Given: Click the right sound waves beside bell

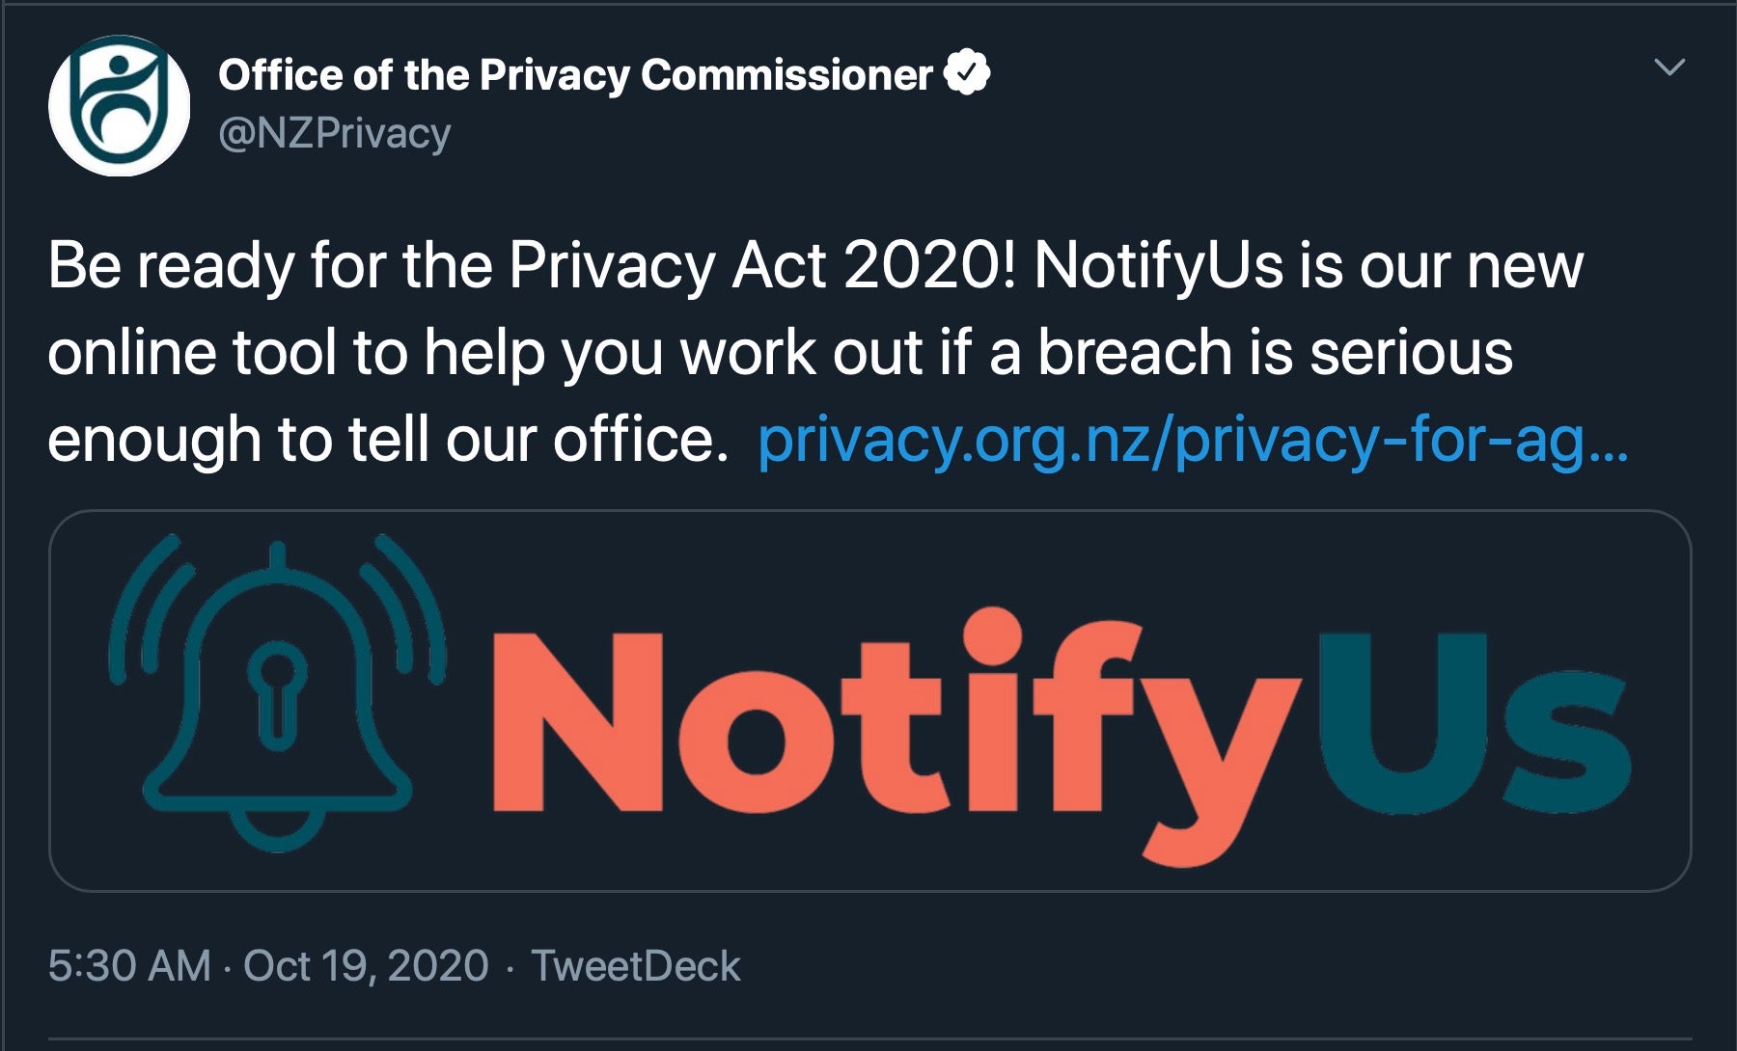Looking at the screenshot, I should [412, 607].
